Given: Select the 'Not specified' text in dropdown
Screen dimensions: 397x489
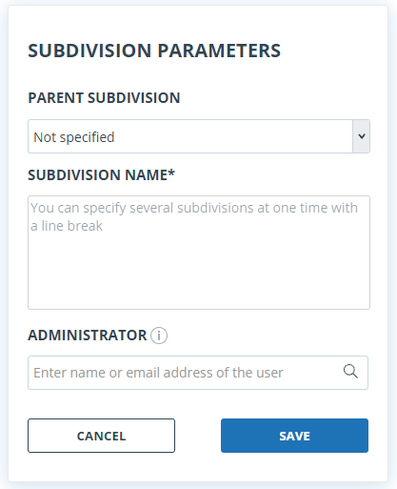Looking at the screenshot, I should tap(74, 137).
